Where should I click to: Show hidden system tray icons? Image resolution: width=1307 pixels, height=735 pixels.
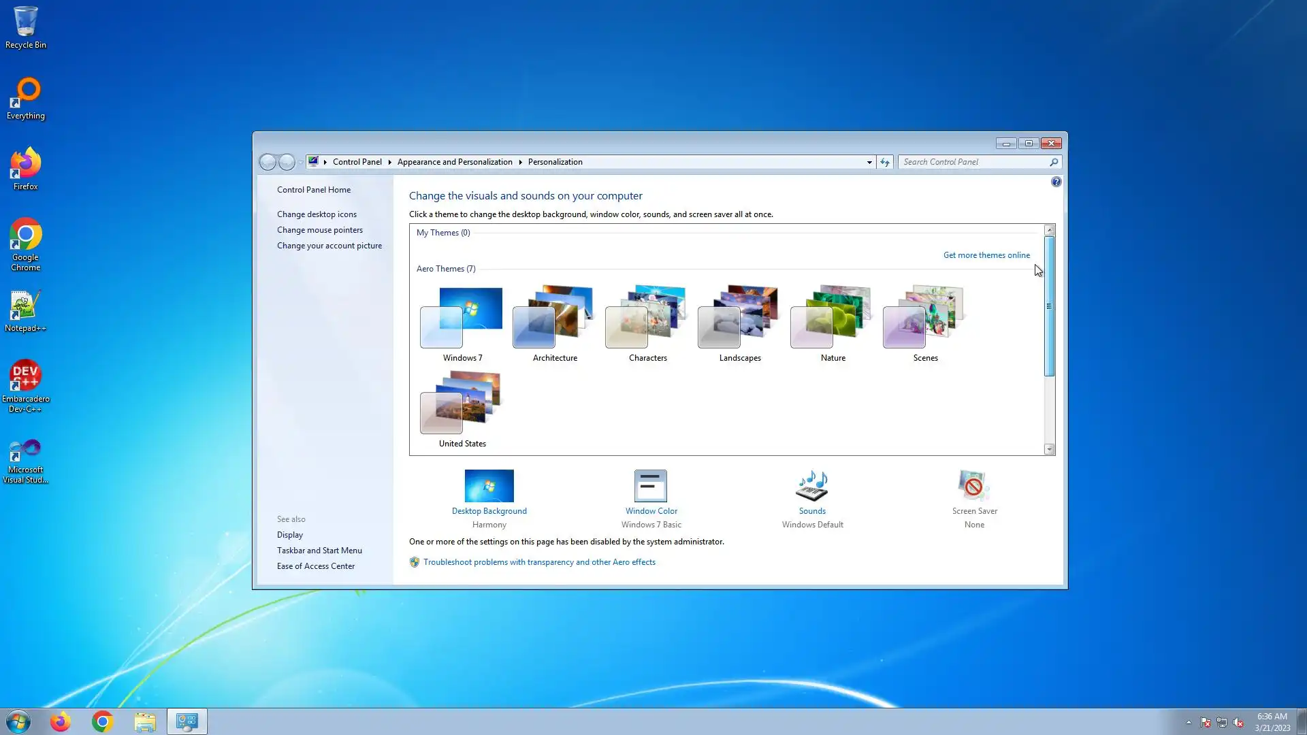pos(1189,722)
